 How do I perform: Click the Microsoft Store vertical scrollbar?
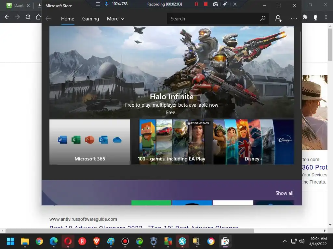point(301,70)
